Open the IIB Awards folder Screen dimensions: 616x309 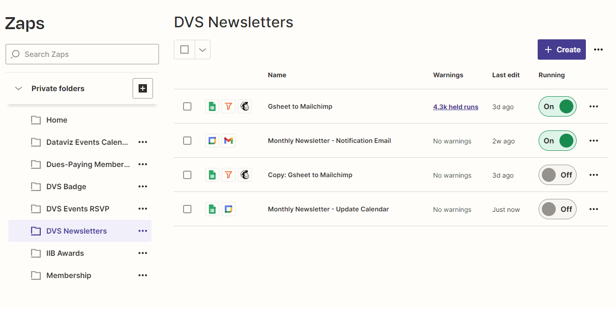65,253
